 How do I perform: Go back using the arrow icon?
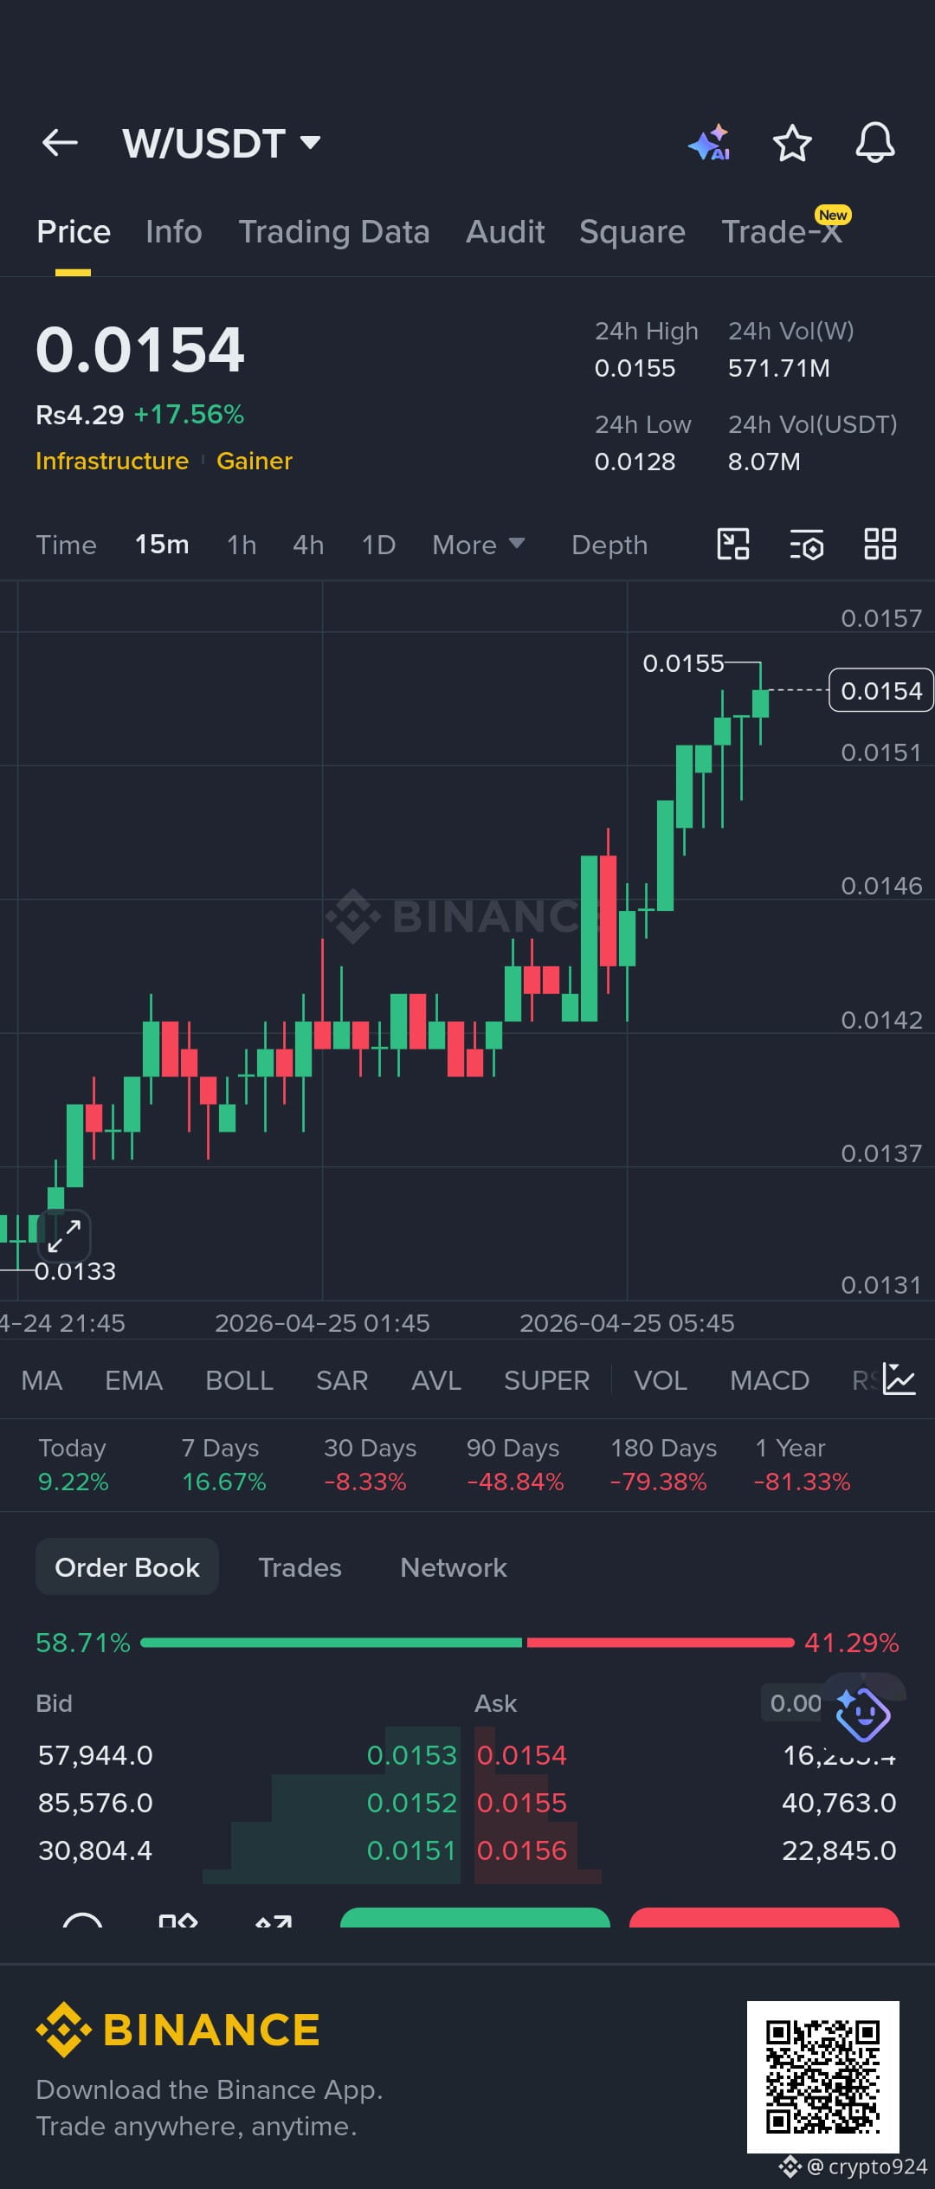click(60, 143)
